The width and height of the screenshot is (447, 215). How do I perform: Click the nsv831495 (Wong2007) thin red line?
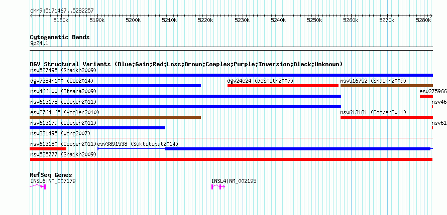(231, 138)
